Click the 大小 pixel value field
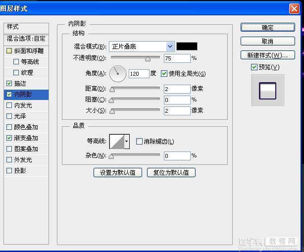This screenshot has width=304, height=252. [177, 111]
